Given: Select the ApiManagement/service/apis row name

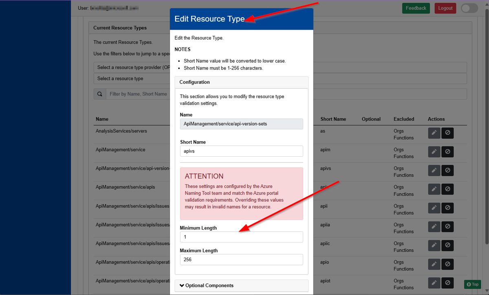Looking at the screenshot, I should pos(125,187).
